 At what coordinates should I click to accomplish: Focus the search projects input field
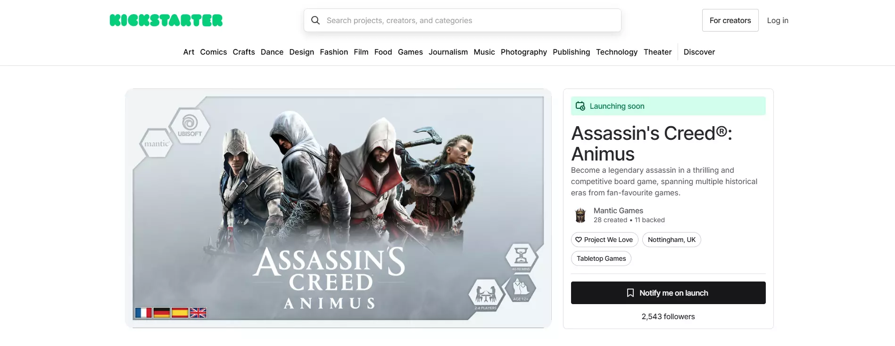pyautogui.click(x=463, y=20)
